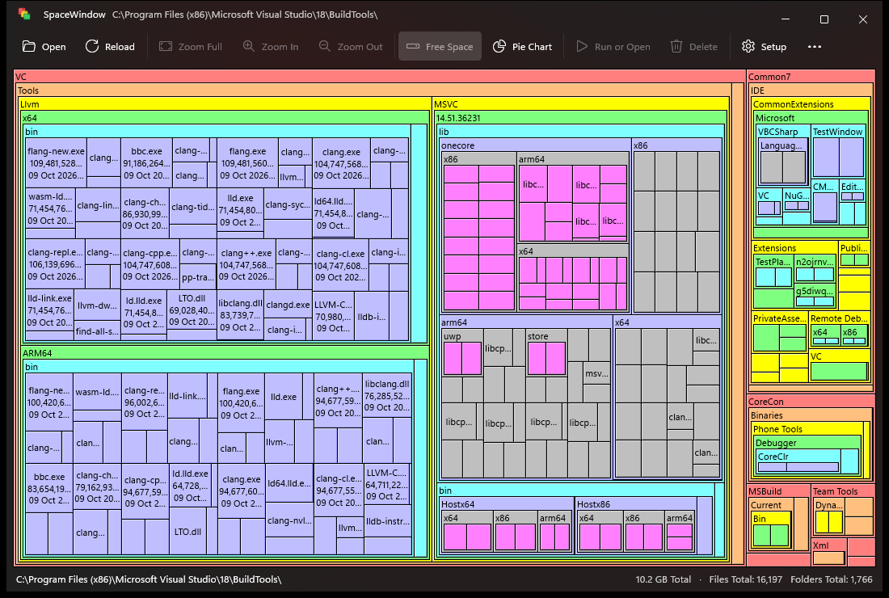Select the CoreCon folder header

click(811, 402)
